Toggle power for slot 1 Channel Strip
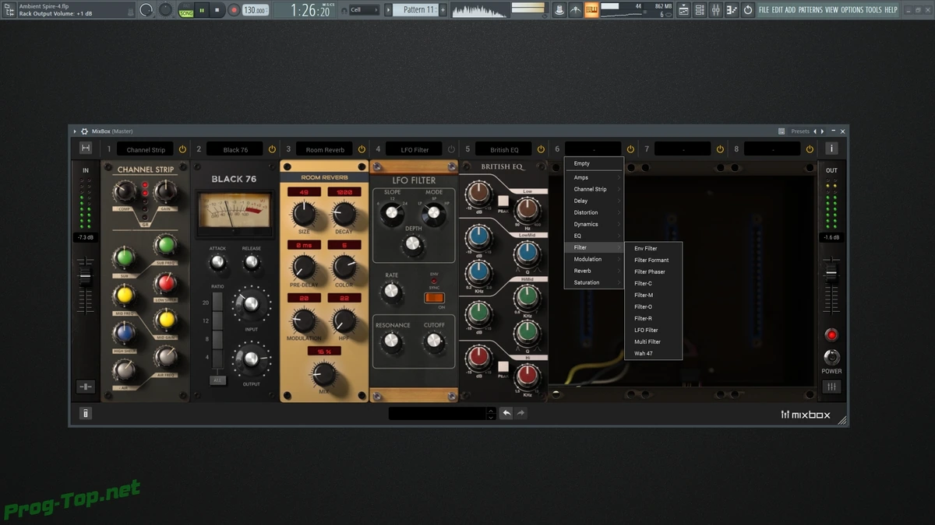This screenshot has height=525, width=935. point(183,149)
